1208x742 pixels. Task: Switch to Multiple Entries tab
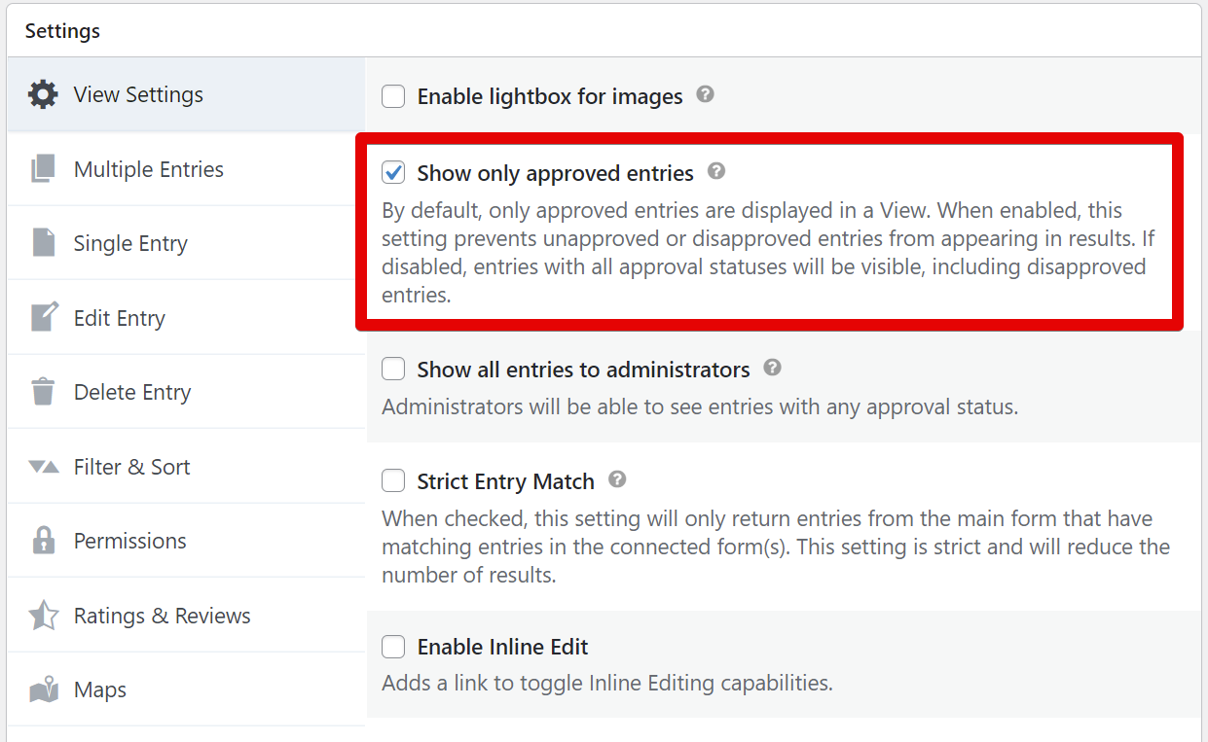pyautogui.click(x=148, y=169)
